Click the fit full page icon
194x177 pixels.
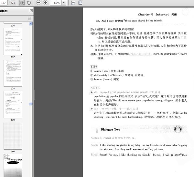[81, 3]
